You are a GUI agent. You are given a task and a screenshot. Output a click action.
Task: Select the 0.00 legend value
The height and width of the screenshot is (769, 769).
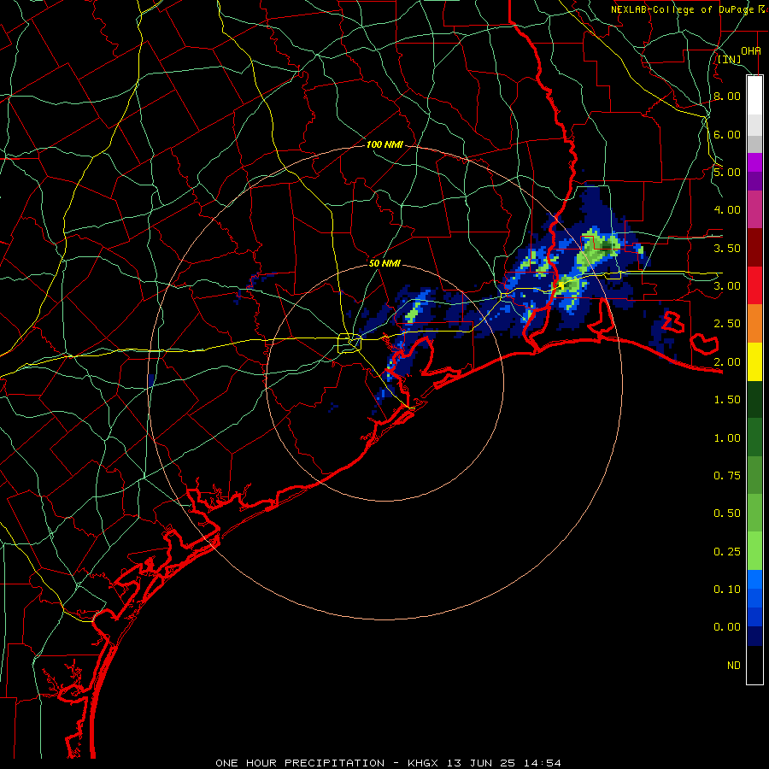[727, 627]
